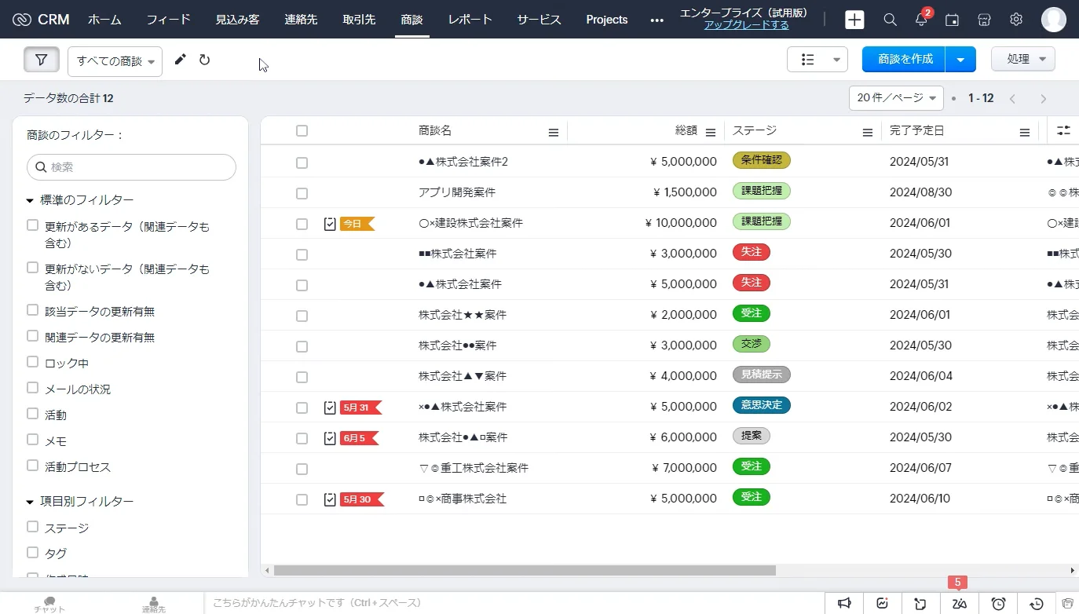1079x614 pixels.
Task: Open 総額 column menu icon
Action: tap(711, 133)
